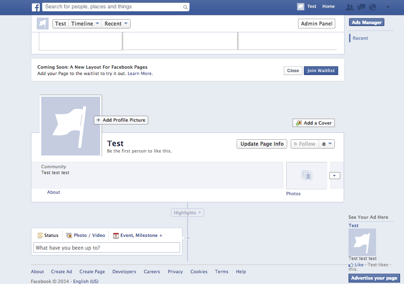The width and height of the screenshot is (404, 284).
Task: Go to Home in the top bar
Action: (x=328, y=6)
